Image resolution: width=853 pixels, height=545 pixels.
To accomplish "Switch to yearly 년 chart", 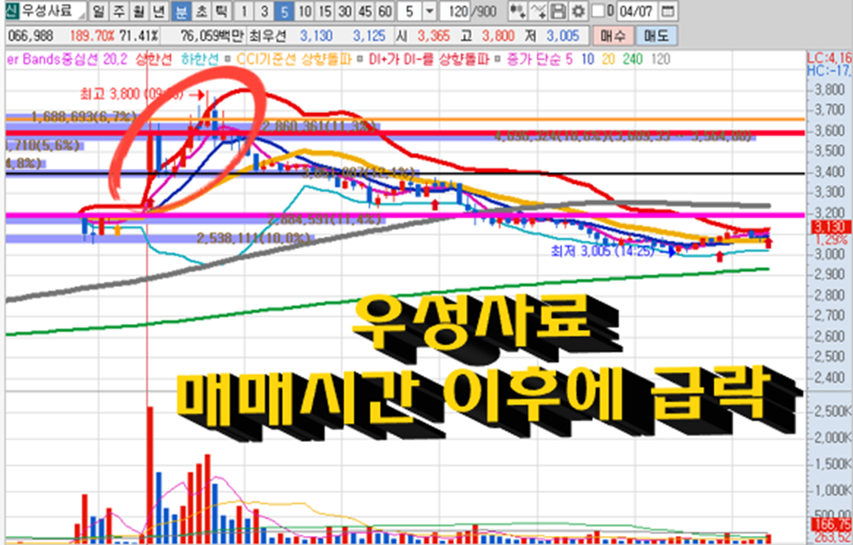I will click(159, 11).
